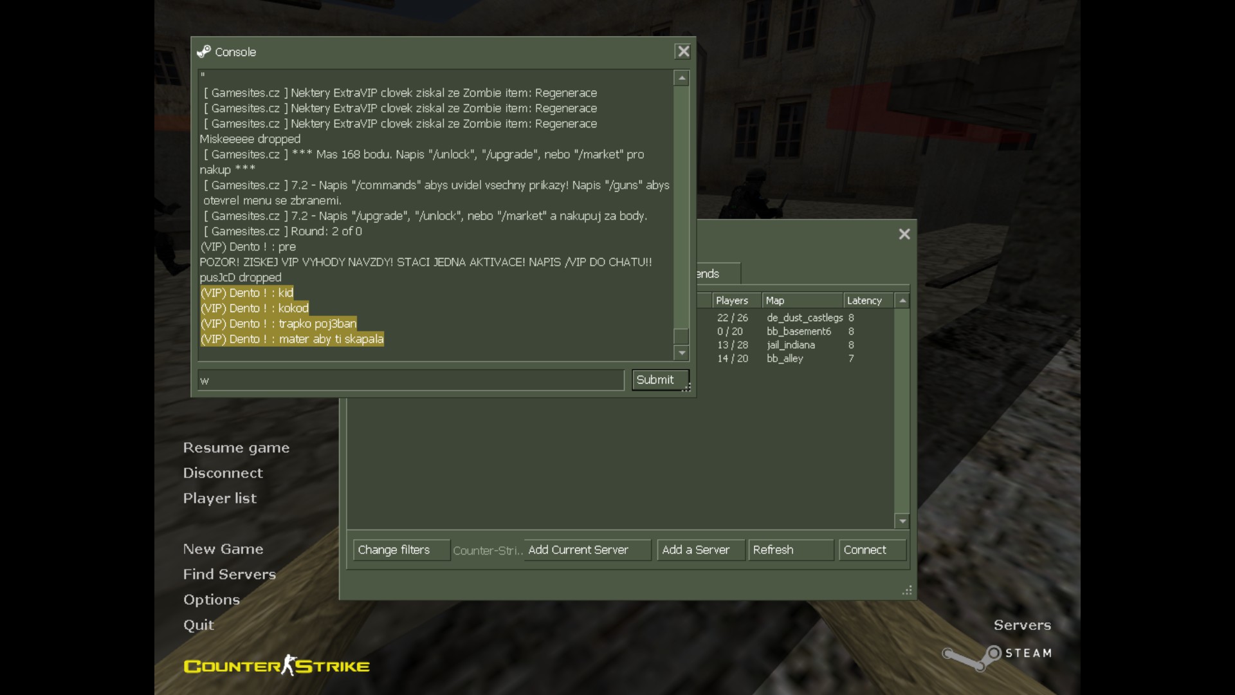Click the console scroll down arrow
The height and width of the screenshot is (695, 1235).
pos(682,353)
